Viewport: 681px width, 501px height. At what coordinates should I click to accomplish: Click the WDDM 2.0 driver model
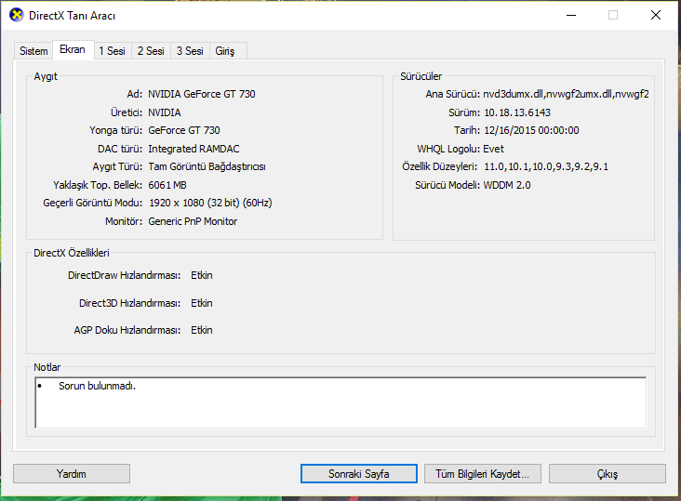(x=507, y=185)
